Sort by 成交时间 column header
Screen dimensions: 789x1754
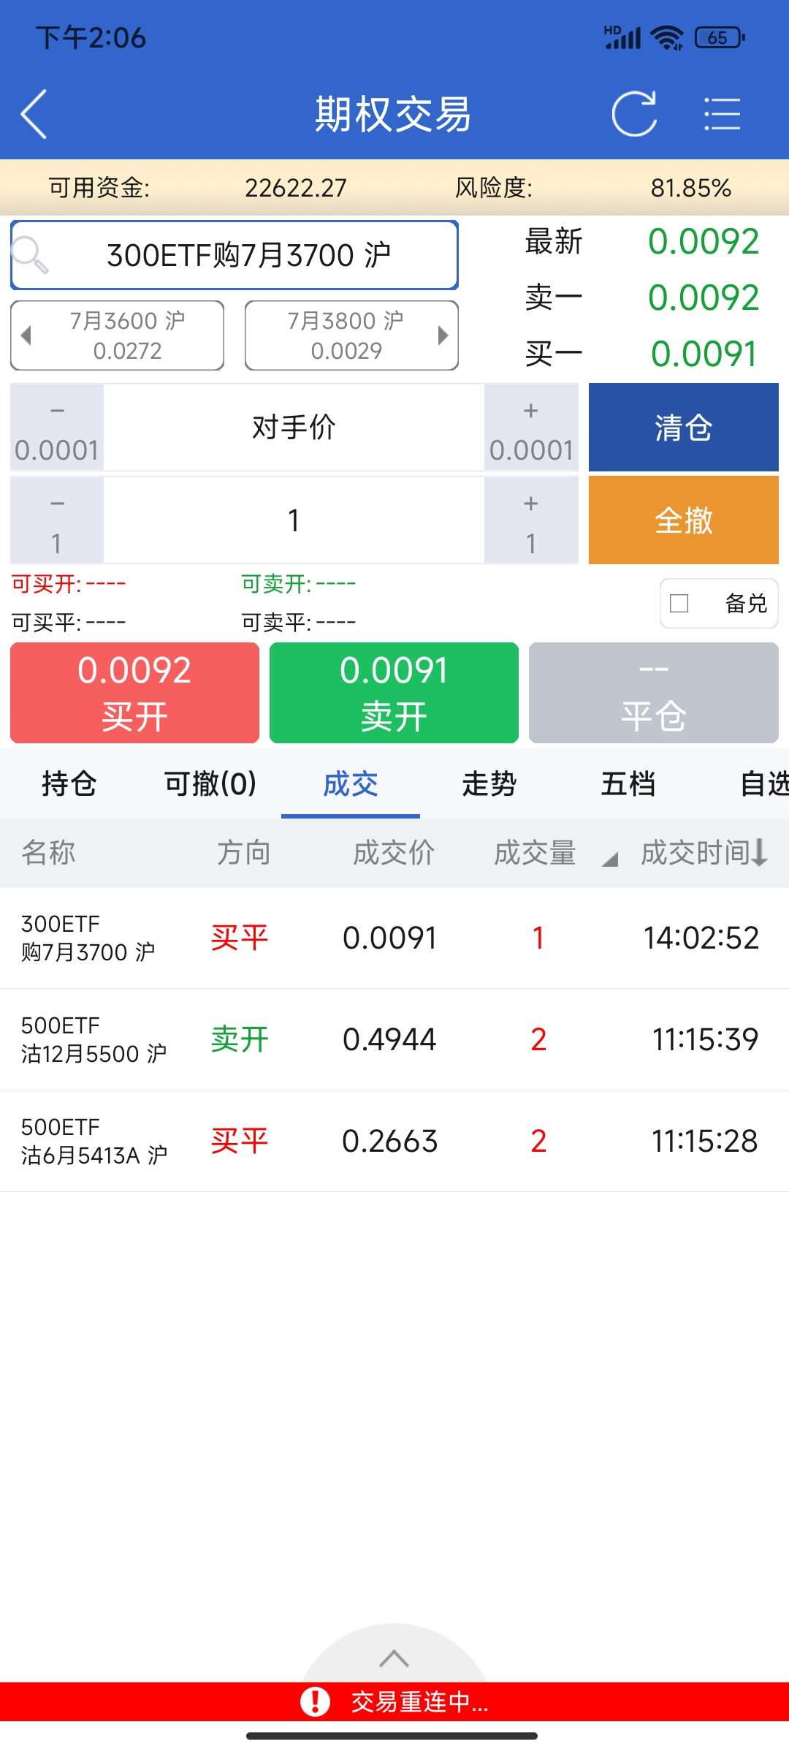click(x=704, y=853)
